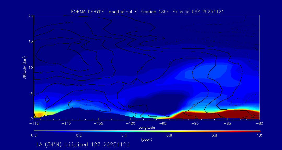Viewport: 282px width, 150px height.
Task: Click the (ppbv) units label
Action: pos(146,140)
